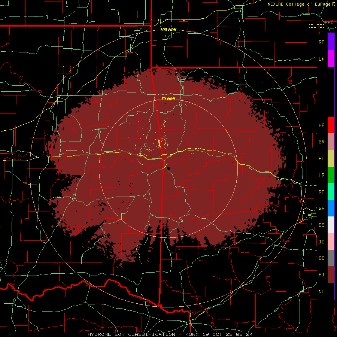Click the HA red legend swatch
This screenshot has width=337, height=337.
[x=331, y=125]
